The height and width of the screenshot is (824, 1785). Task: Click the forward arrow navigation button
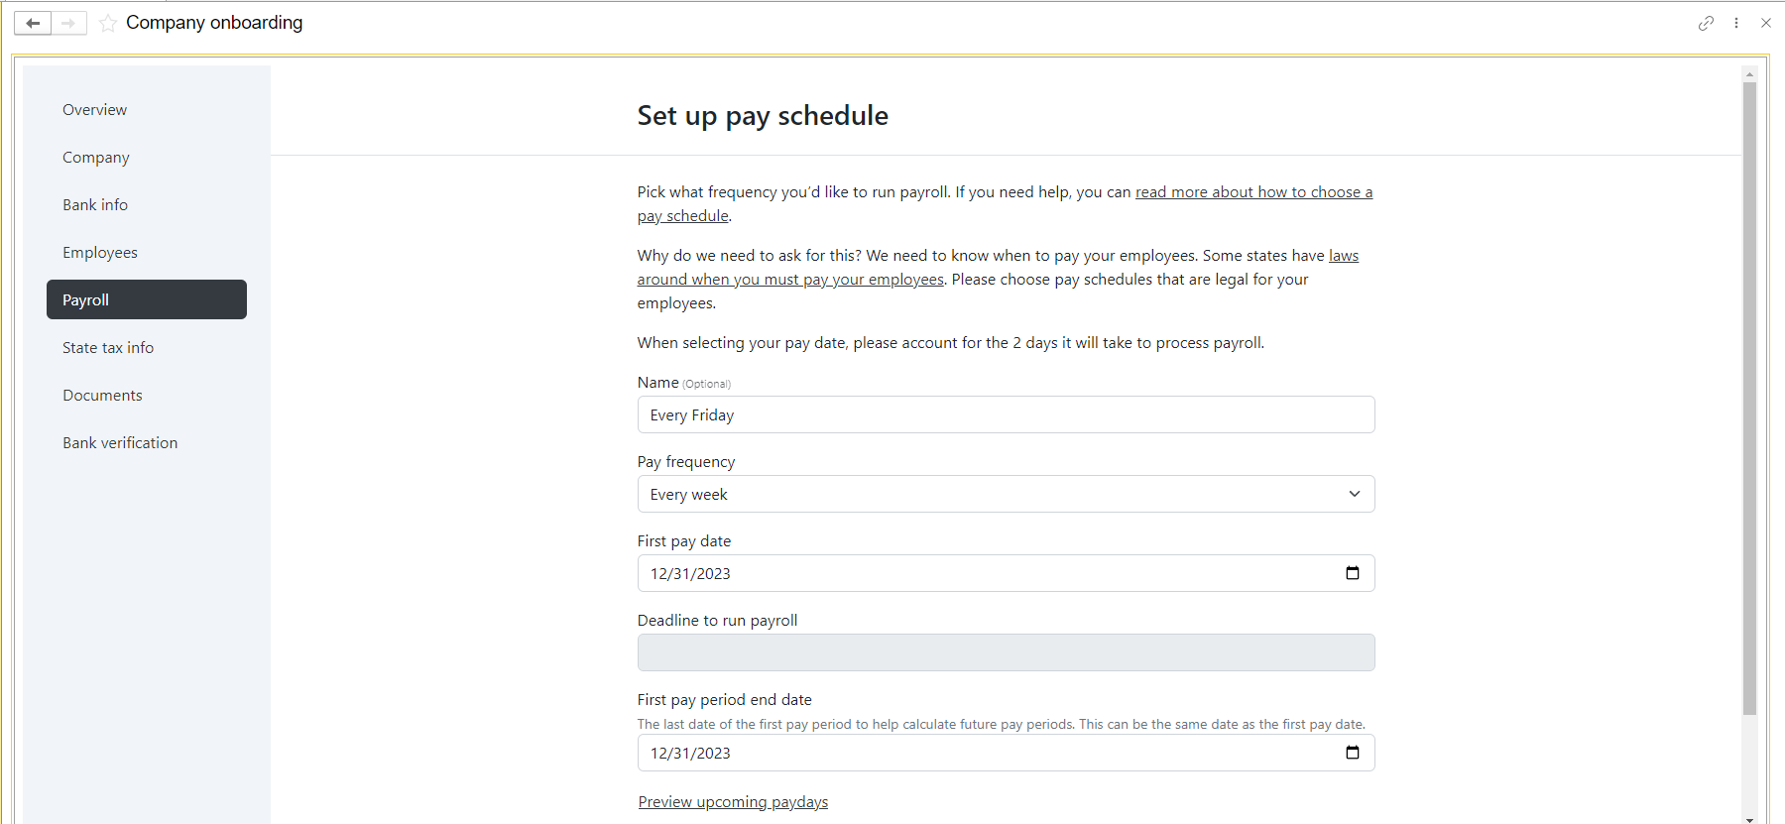(68, 23)
